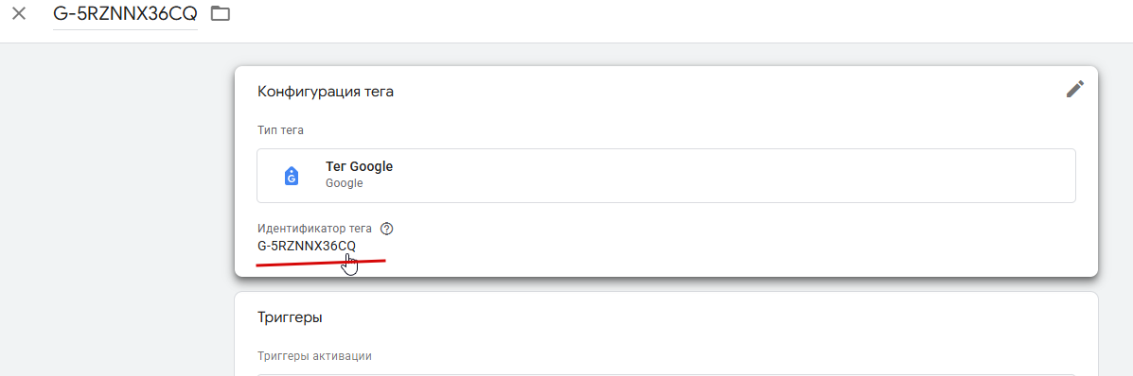
Task: Click the gray background left of the cards
Action: 115,210
